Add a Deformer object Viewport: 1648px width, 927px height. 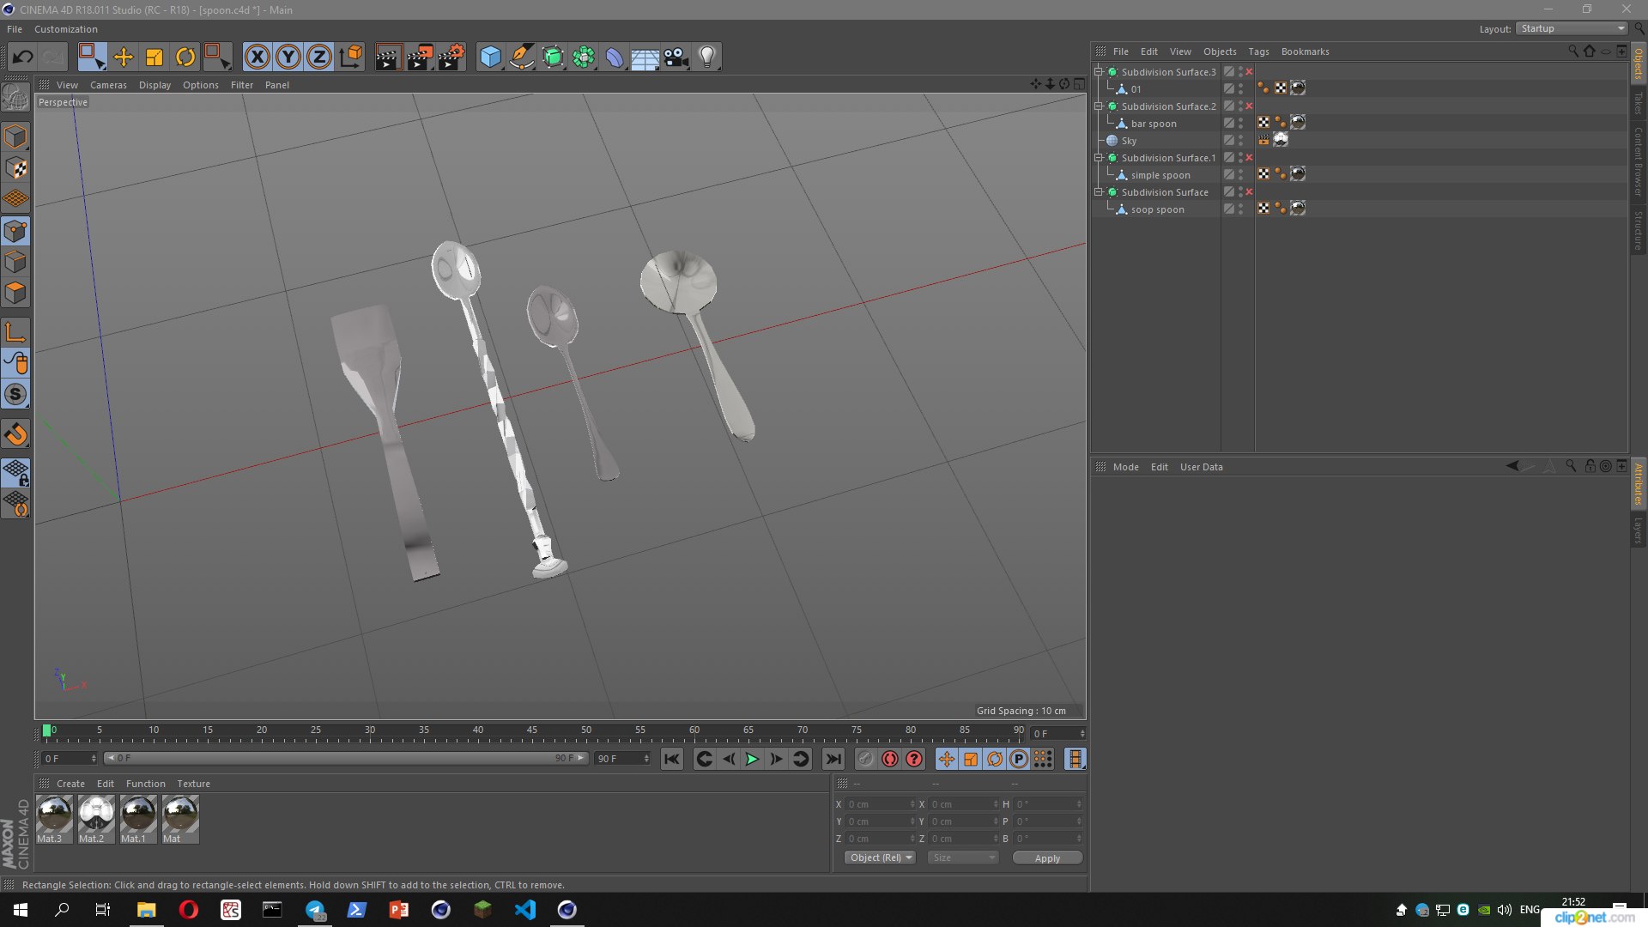click(x=615, y=58)
